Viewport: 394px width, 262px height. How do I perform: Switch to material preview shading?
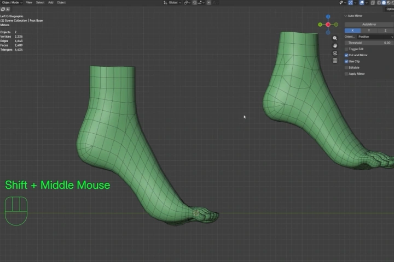389,3
